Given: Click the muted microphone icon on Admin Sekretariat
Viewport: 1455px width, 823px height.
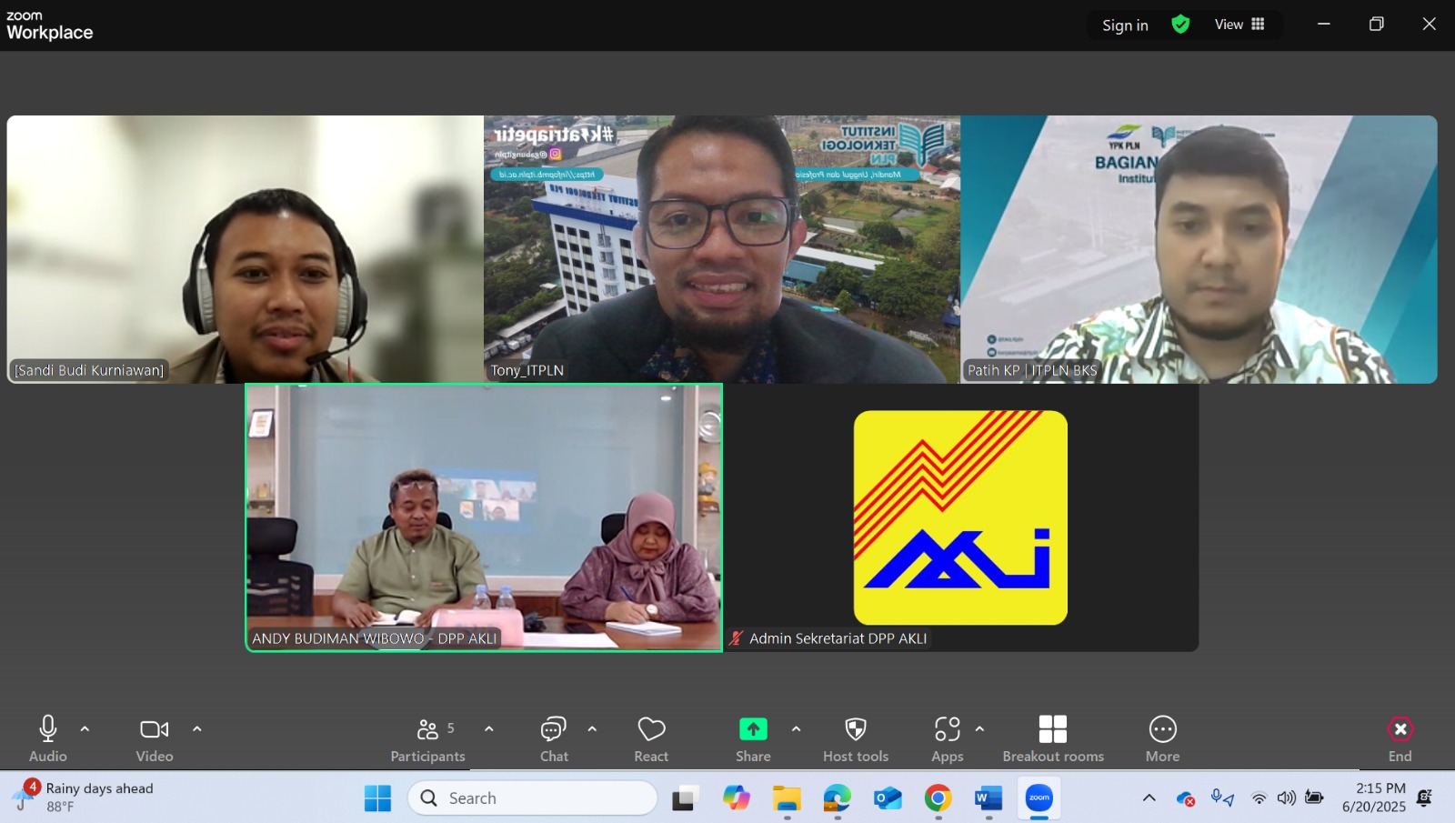Looking at the screenshot, I should [737, 638].
